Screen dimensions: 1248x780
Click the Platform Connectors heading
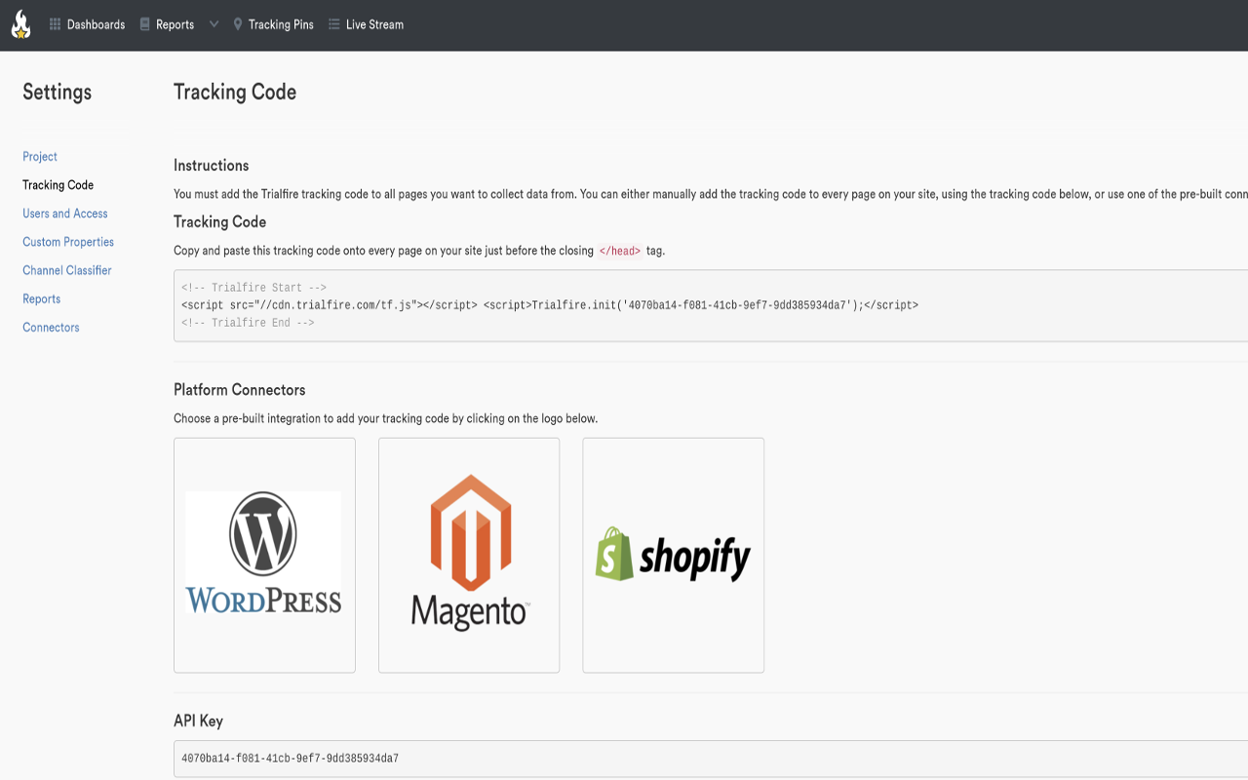pyautogui.click(x=240, y=390)
